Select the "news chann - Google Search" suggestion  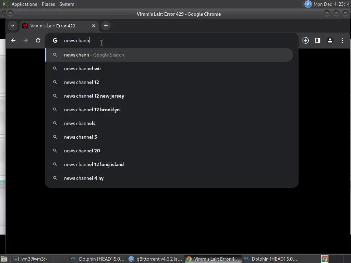click(x=169, y=55)
